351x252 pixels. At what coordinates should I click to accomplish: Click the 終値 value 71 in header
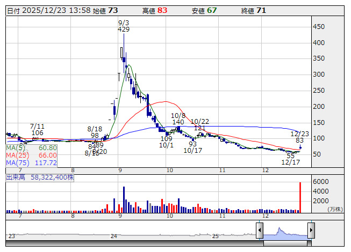click(x=262, y=10)
